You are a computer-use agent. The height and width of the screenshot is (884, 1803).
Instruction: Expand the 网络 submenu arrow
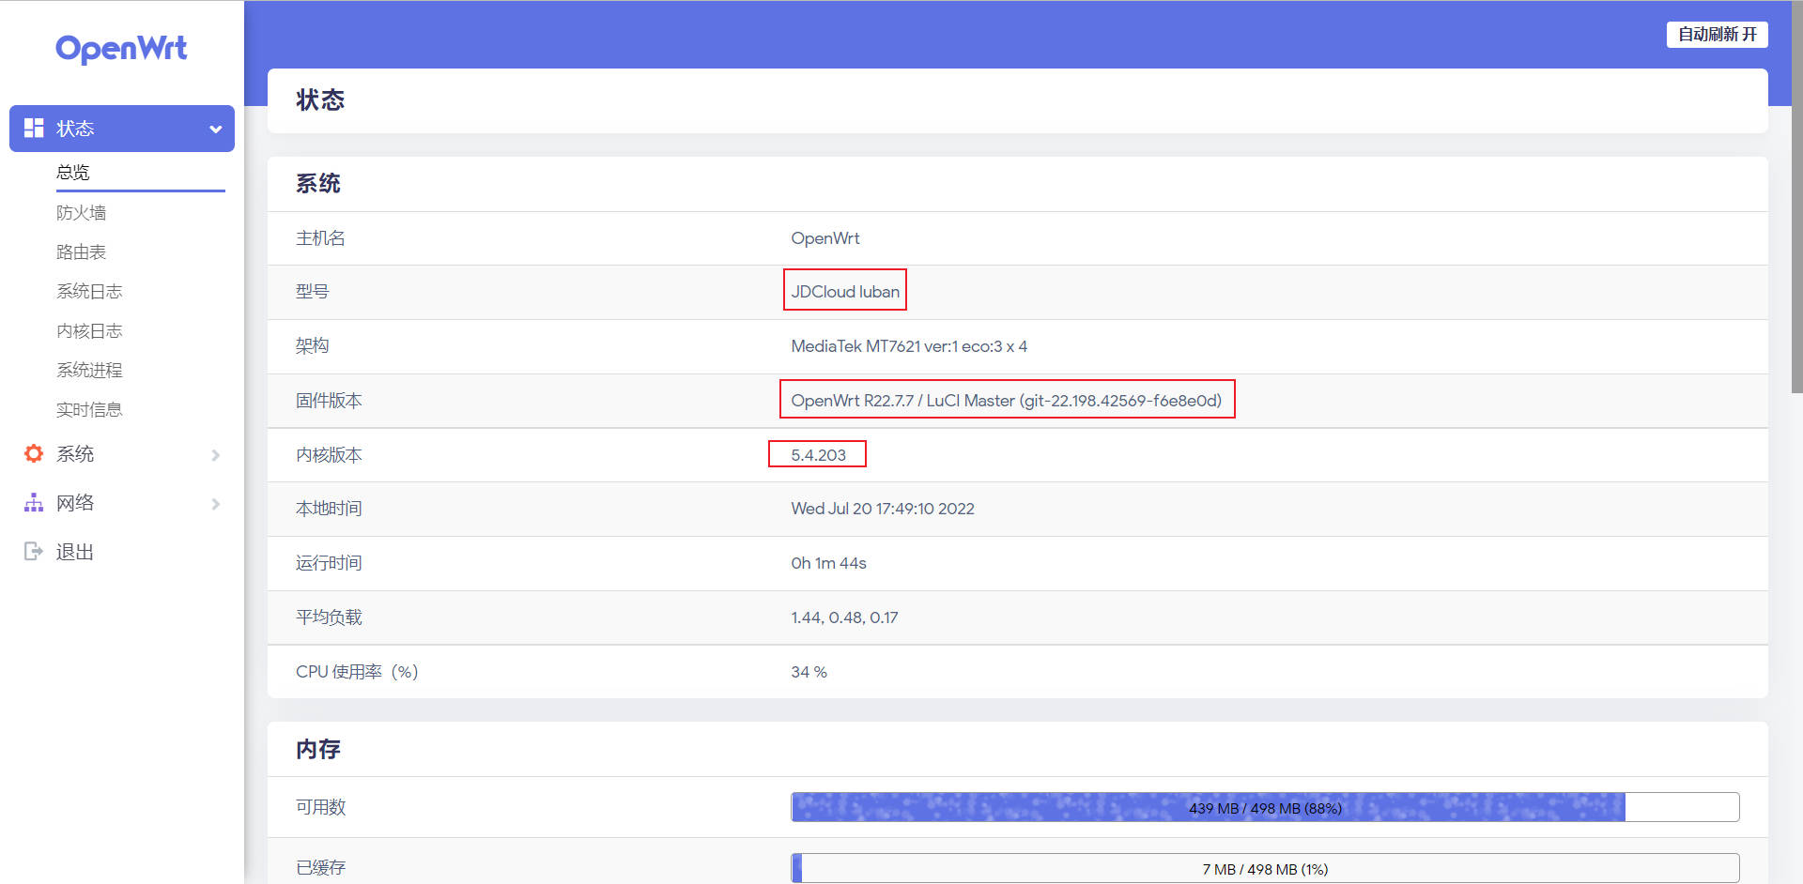tap(216, 504)
